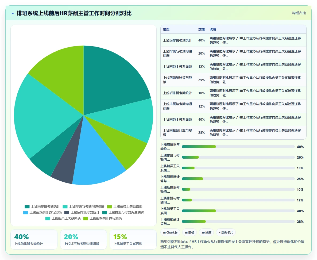Click the 构成占比 tag in the header
Viewport: 317px width, 260px height.
click(x=299, y=13)
